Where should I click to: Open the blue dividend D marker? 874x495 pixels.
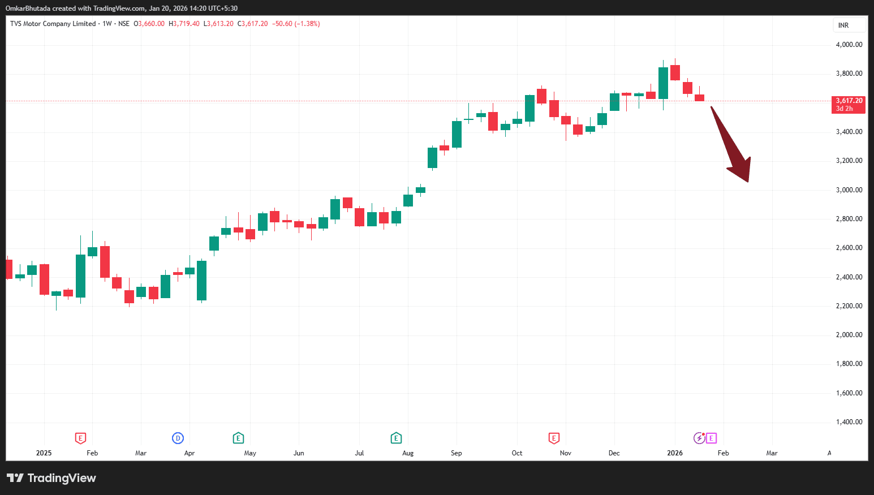tap(178, 438)
